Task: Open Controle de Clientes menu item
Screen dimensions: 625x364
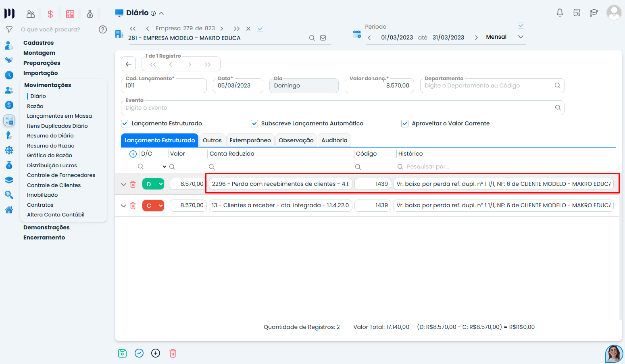Action: pos(54,185)
